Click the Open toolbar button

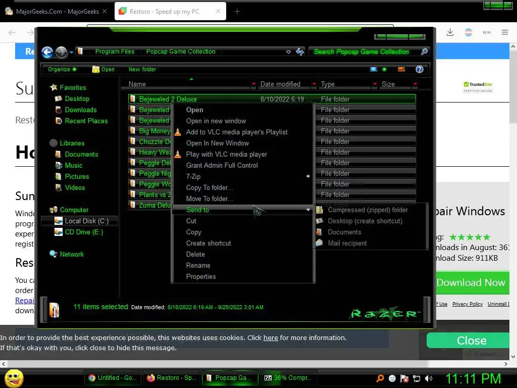click(x=104, y=69)
